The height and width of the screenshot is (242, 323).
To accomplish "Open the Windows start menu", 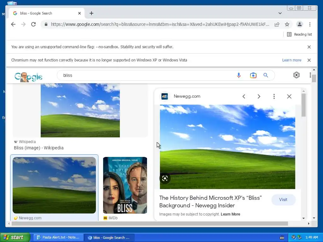I will click(x=15, y=238).
